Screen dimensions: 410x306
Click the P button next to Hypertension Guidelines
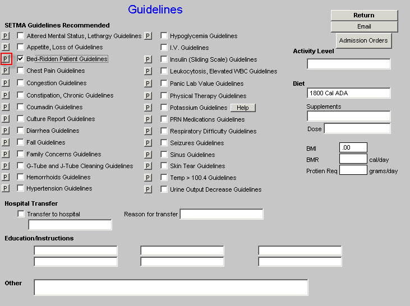(x=5, y=188)
